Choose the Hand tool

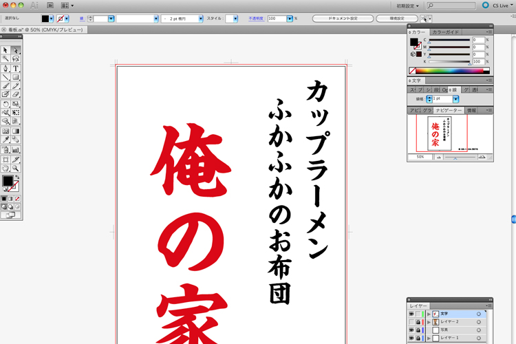tap(6, 167)
